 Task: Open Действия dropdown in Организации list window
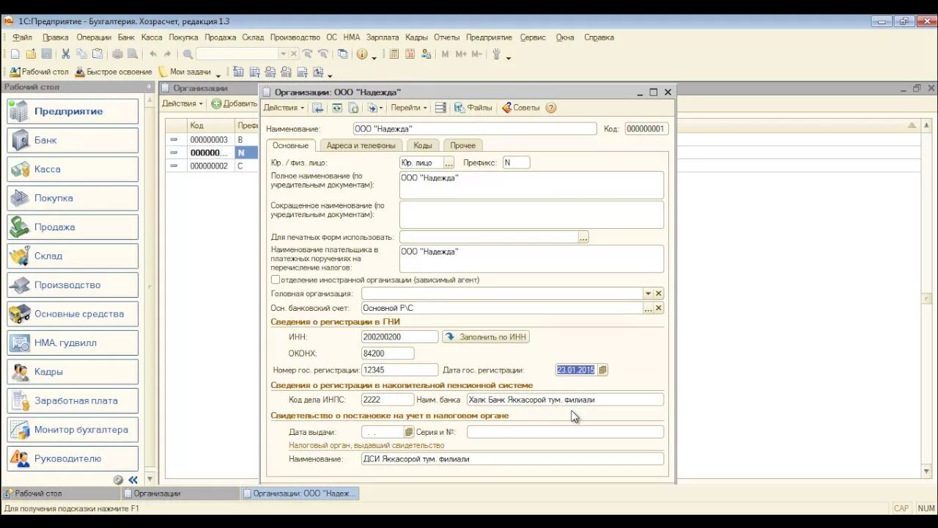click(x=182, y=103)
